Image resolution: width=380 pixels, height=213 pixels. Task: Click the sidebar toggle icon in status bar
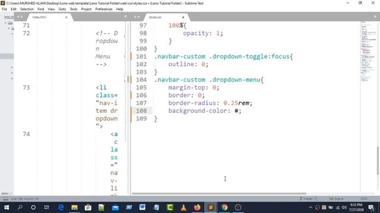click(5, 199)
